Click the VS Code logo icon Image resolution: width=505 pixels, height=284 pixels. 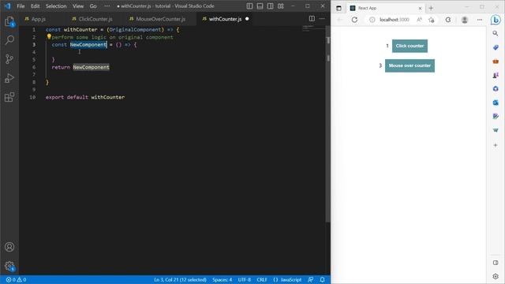coord(7,6)
